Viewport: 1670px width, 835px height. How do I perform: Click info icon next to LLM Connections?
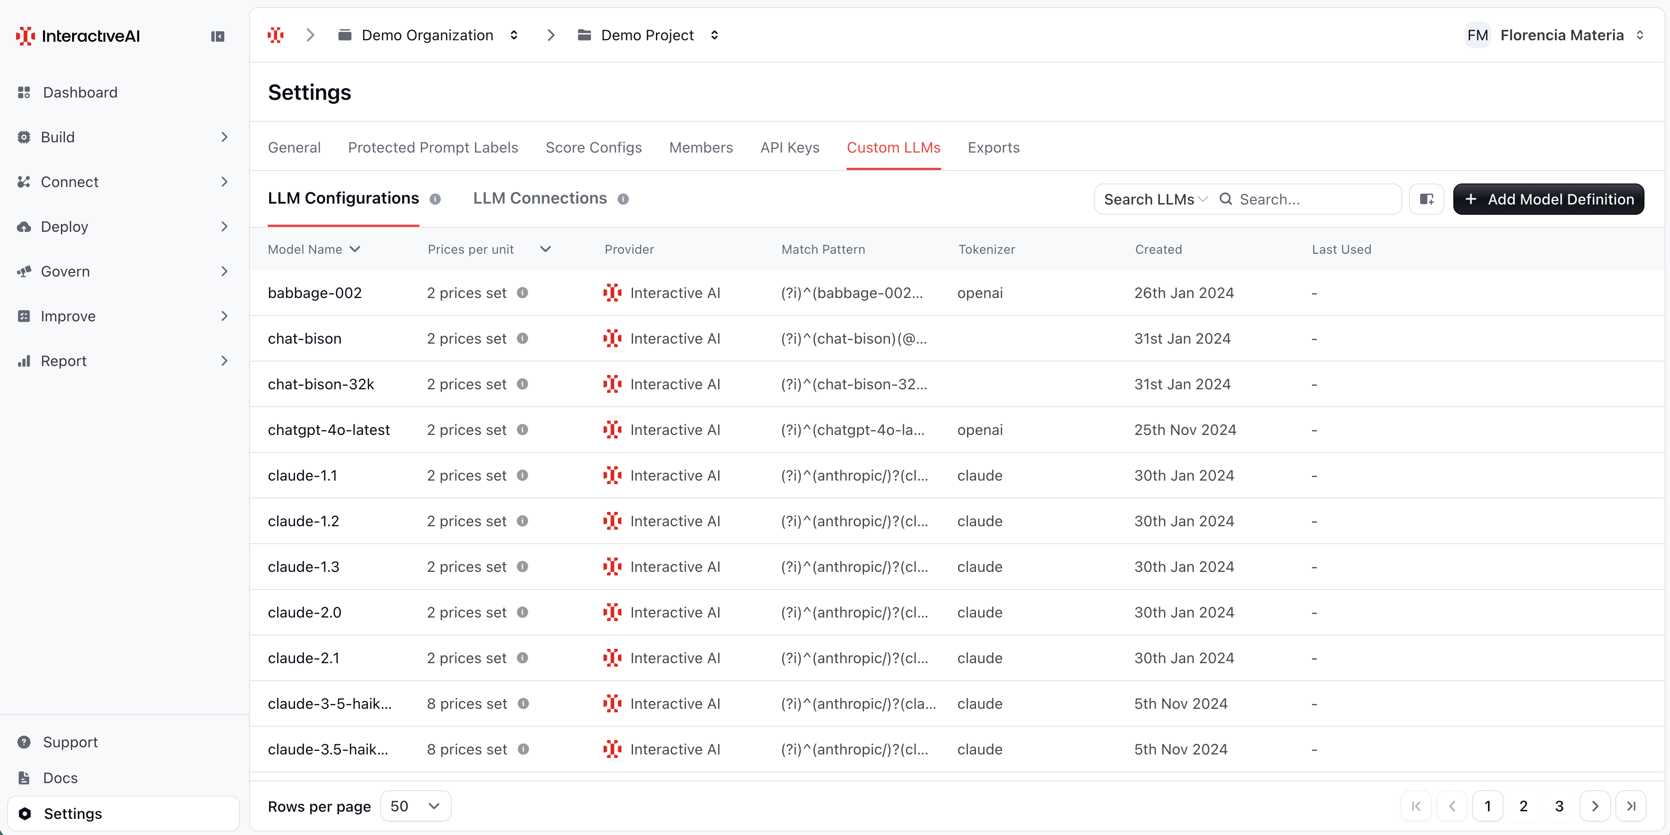623,199
